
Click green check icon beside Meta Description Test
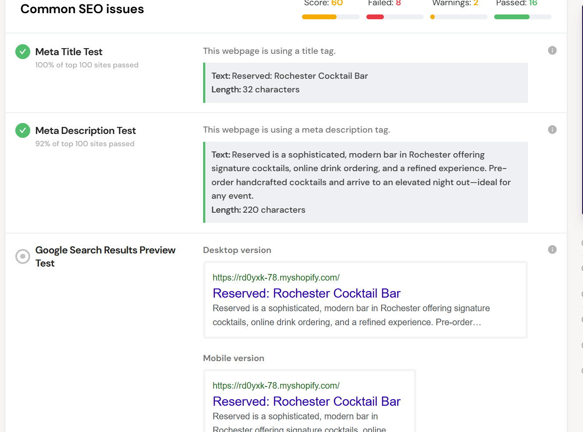pyautogui.click(x=23, y=130)
